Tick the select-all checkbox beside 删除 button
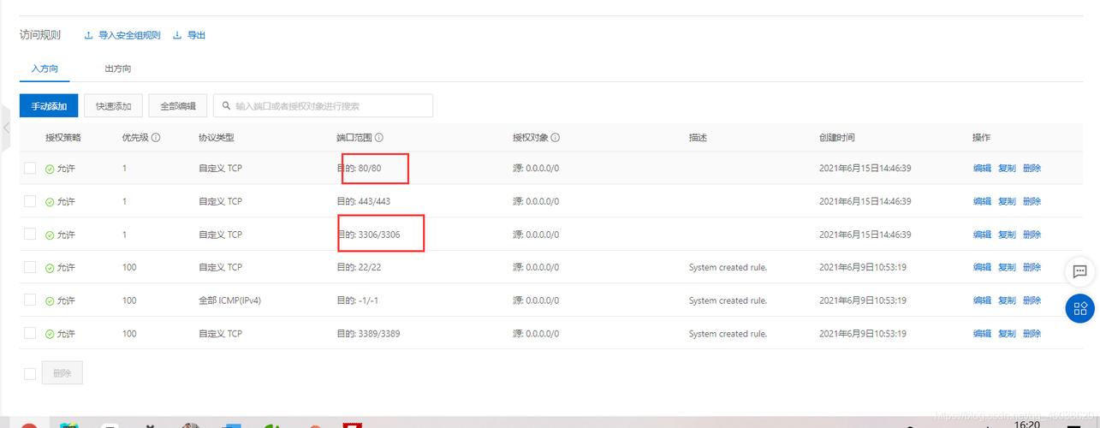The width and height of the screenshot is (1100, 428). tap(30, 373)
